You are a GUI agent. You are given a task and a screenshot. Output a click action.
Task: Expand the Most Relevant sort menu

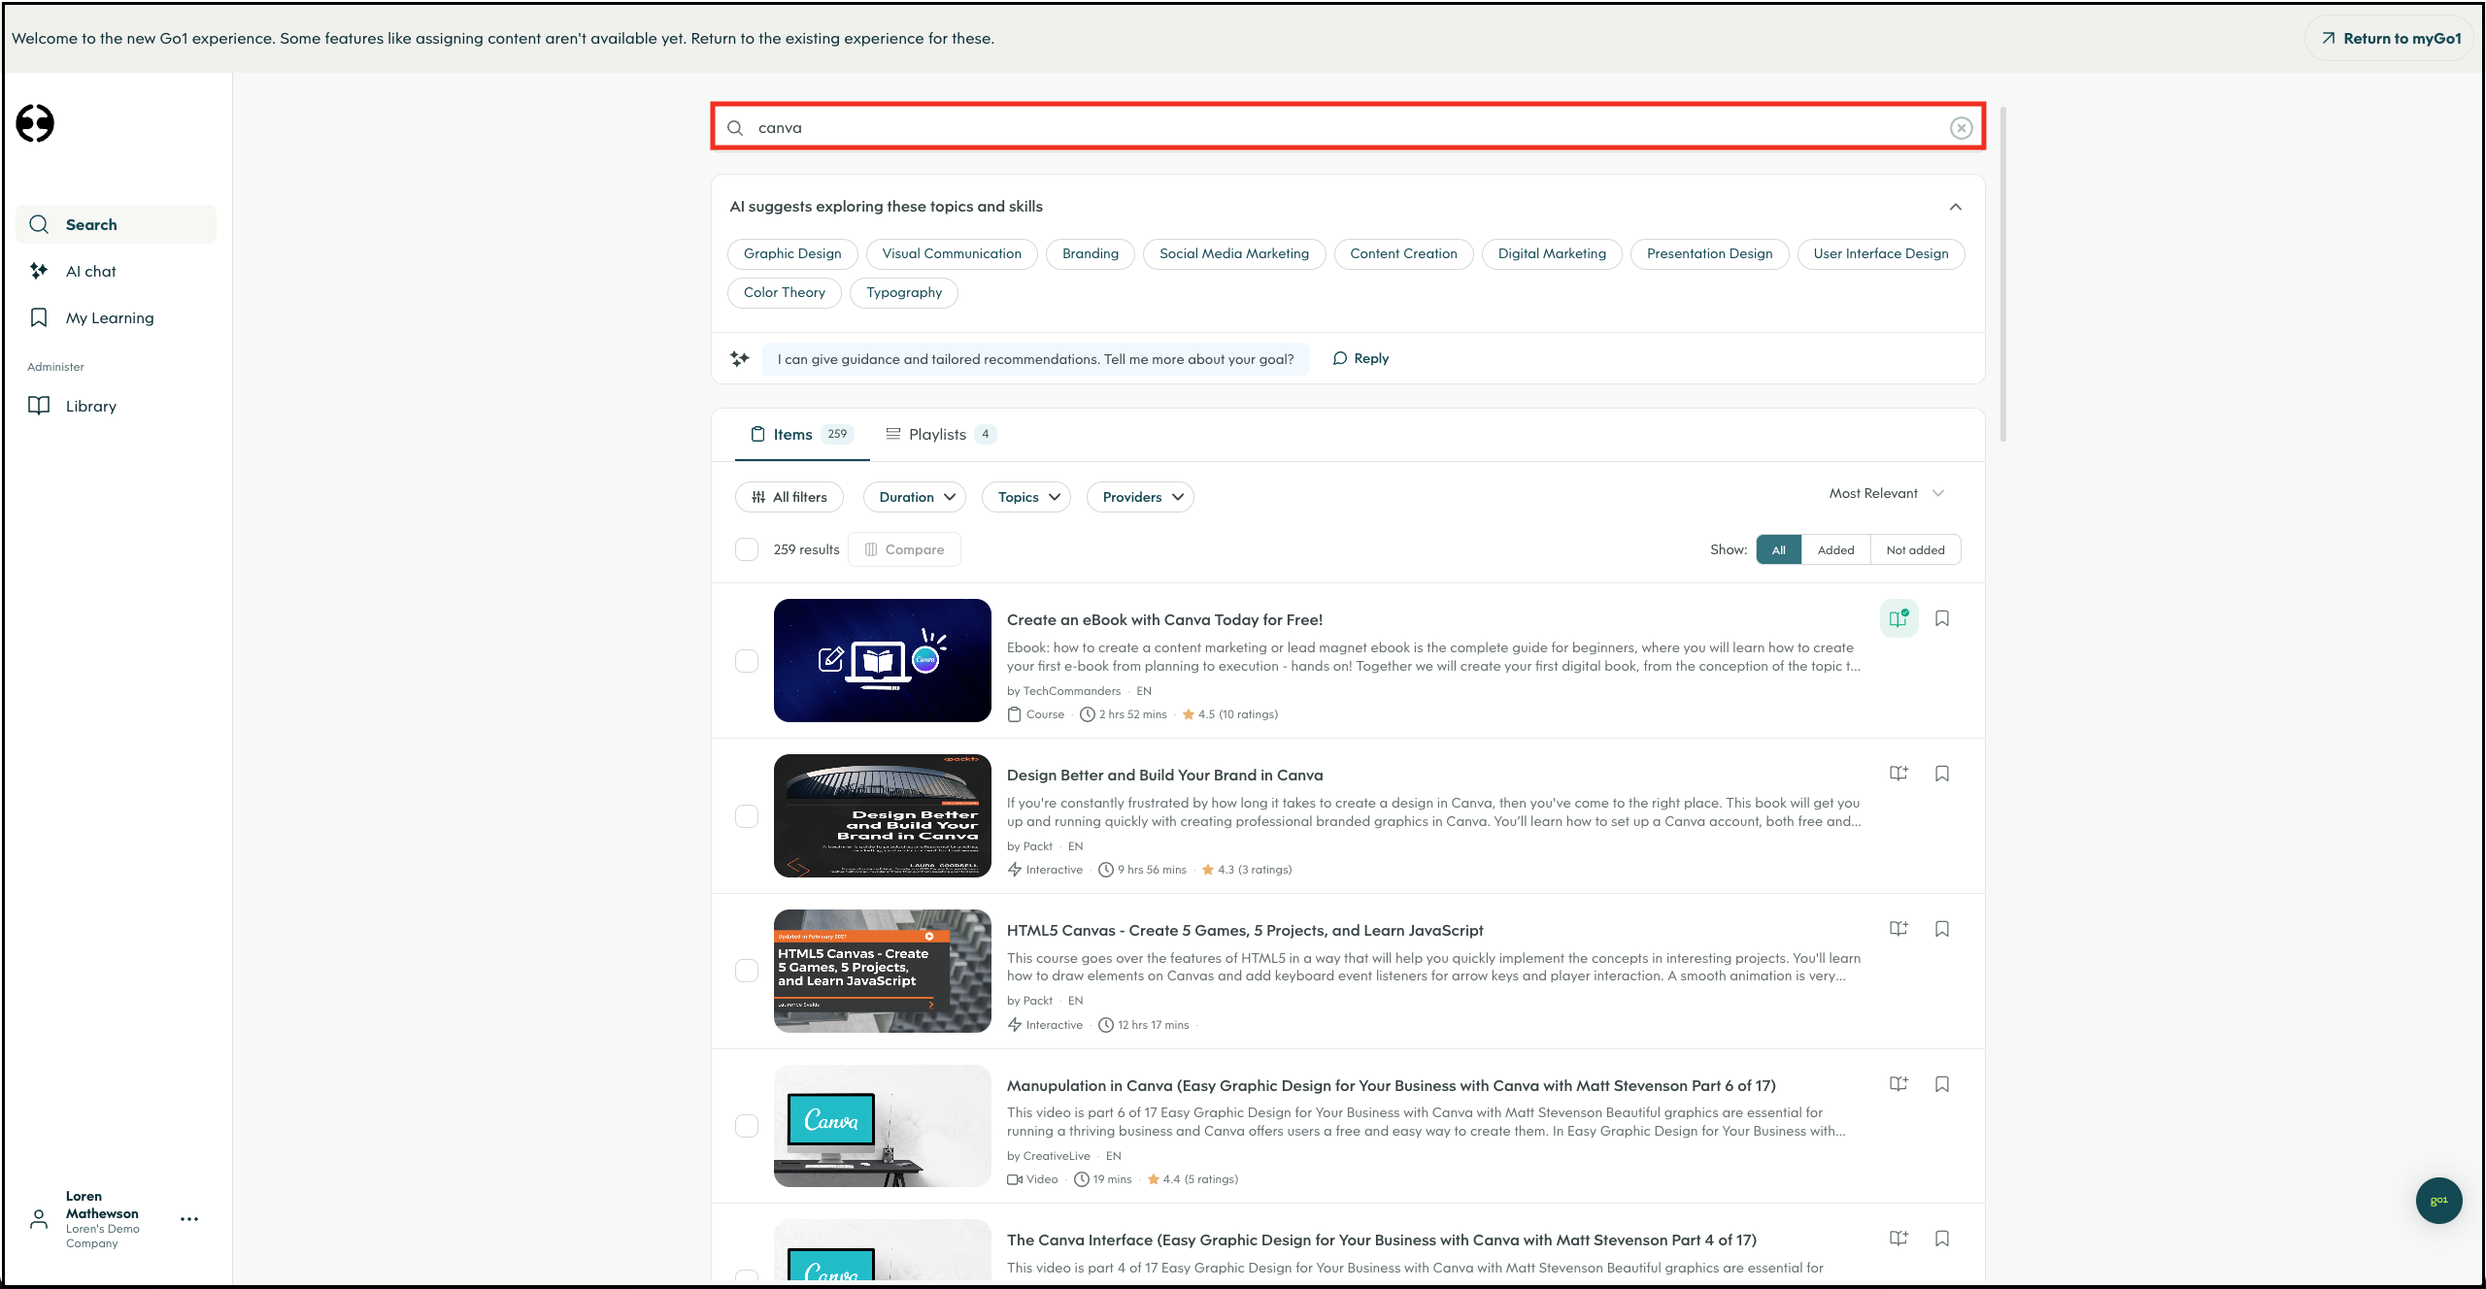[1885, 493]
